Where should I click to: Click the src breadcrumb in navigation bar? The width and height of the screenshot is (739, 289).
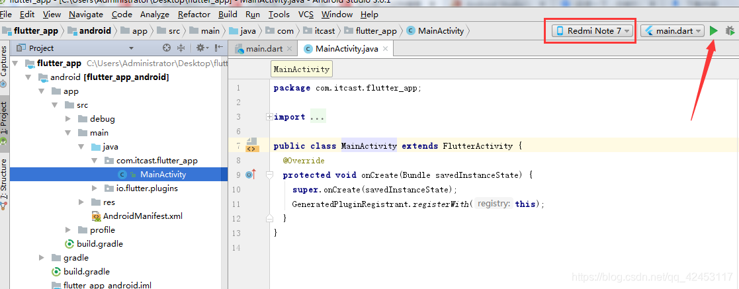169,31
